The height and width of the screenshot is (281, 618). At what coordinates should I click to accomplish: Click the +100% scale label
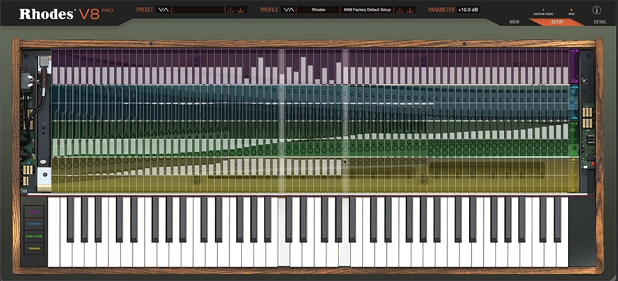(x=574, y=87)
